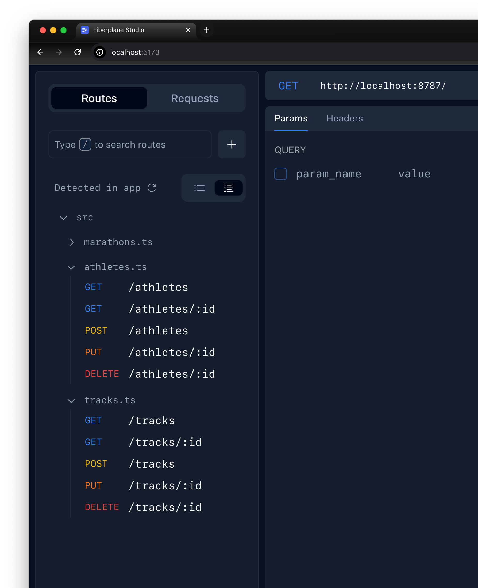
Task: Click the add new route plus icon
Action: 231,144
